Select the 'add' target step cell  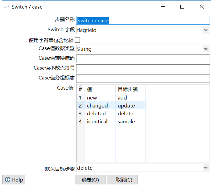point(131,97)
